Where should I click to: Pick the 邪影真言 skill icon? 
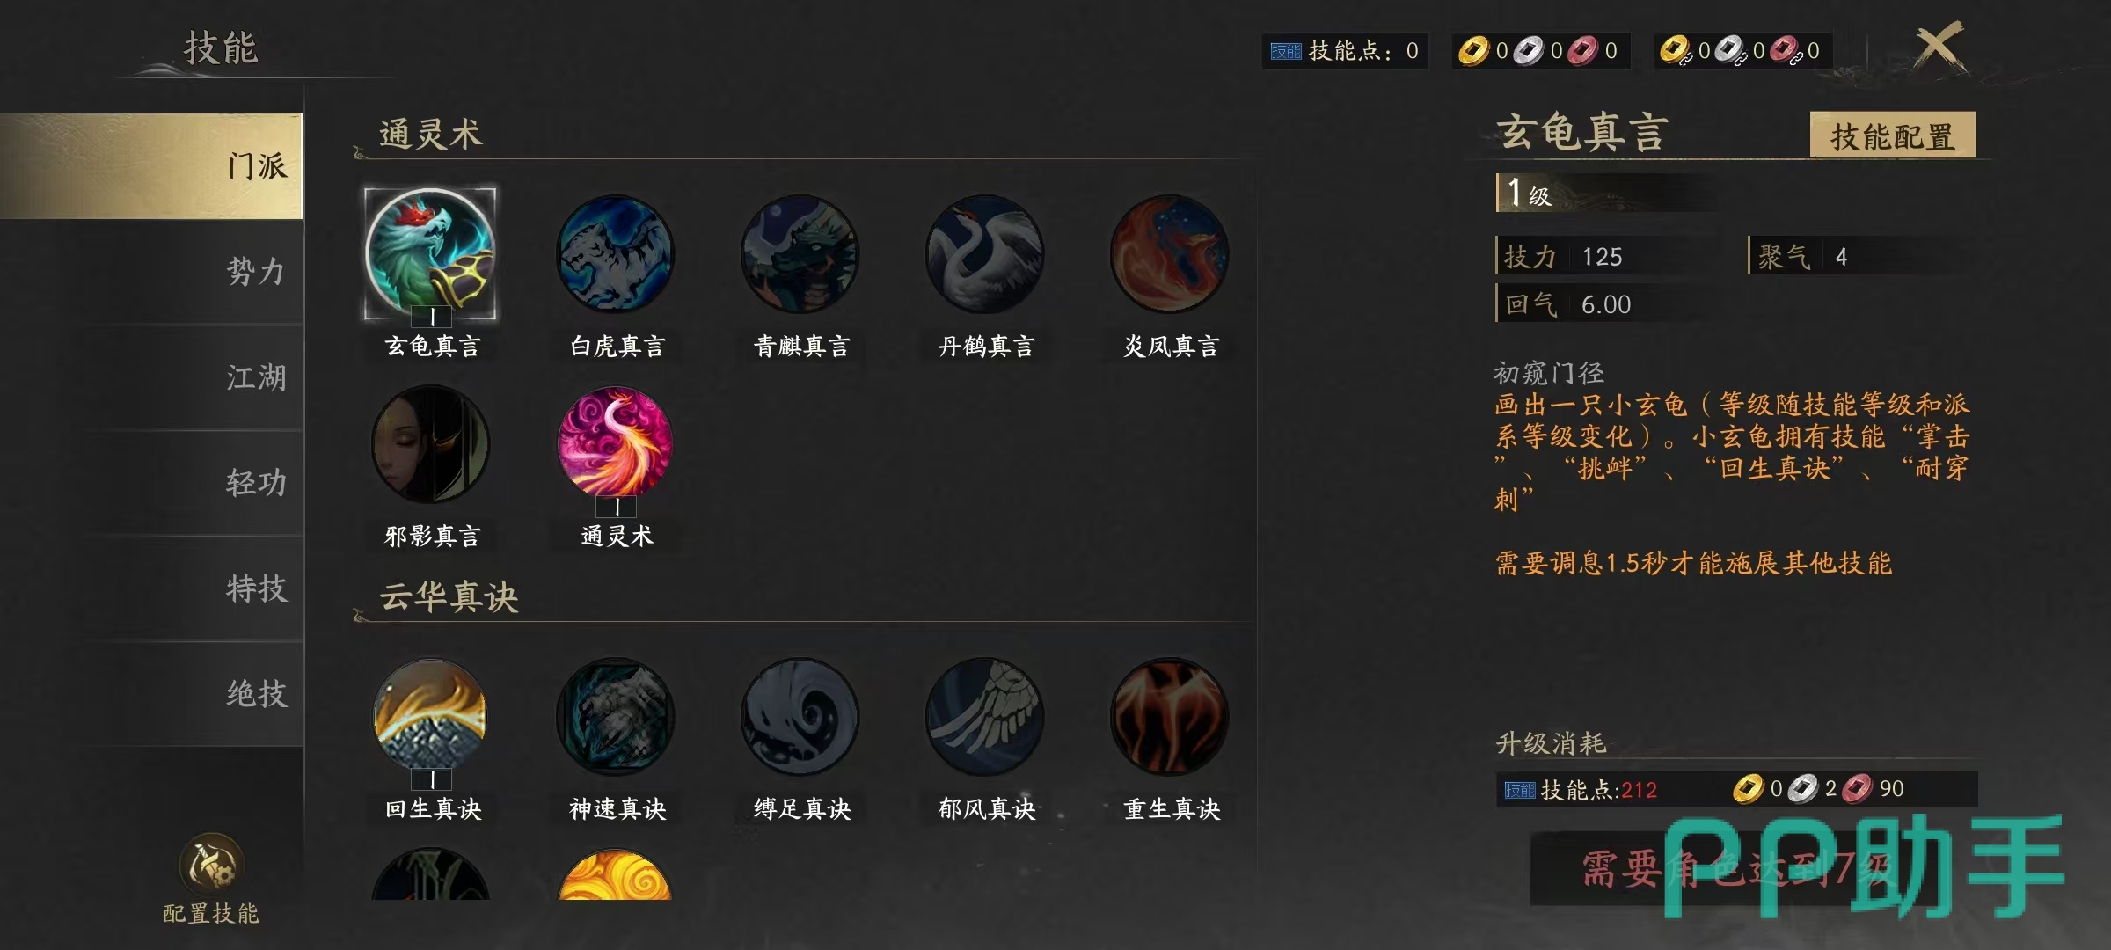[431, 443]
